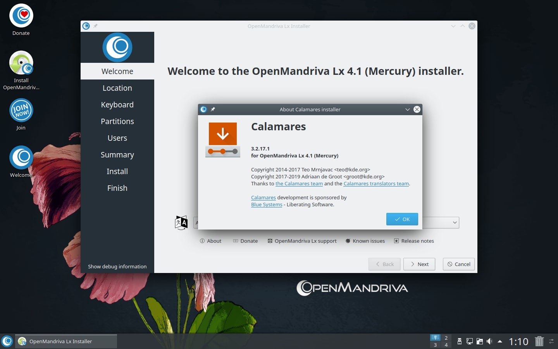Open the Calamares translators team link
Viewport: 558px width, 349px height.
point(376,184)
